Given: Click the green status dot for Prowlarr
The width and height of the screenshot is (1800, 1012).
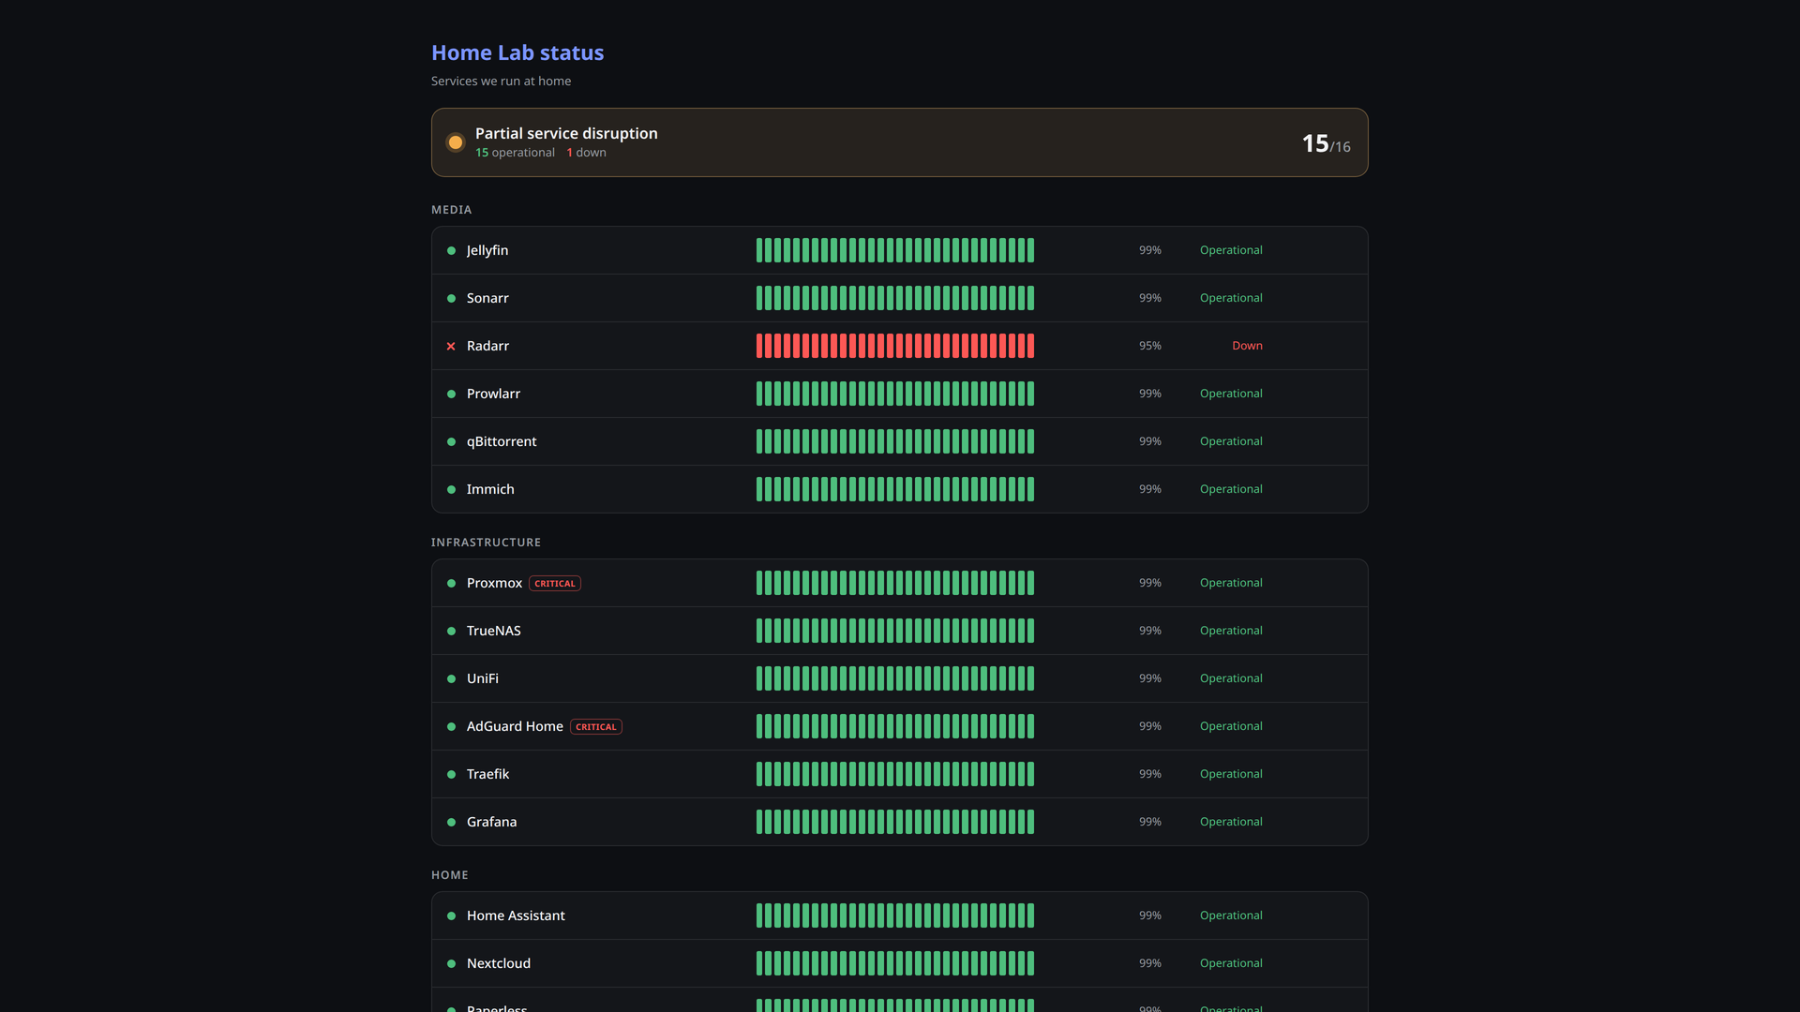Looking at the screenshot, I should [451, 394].
